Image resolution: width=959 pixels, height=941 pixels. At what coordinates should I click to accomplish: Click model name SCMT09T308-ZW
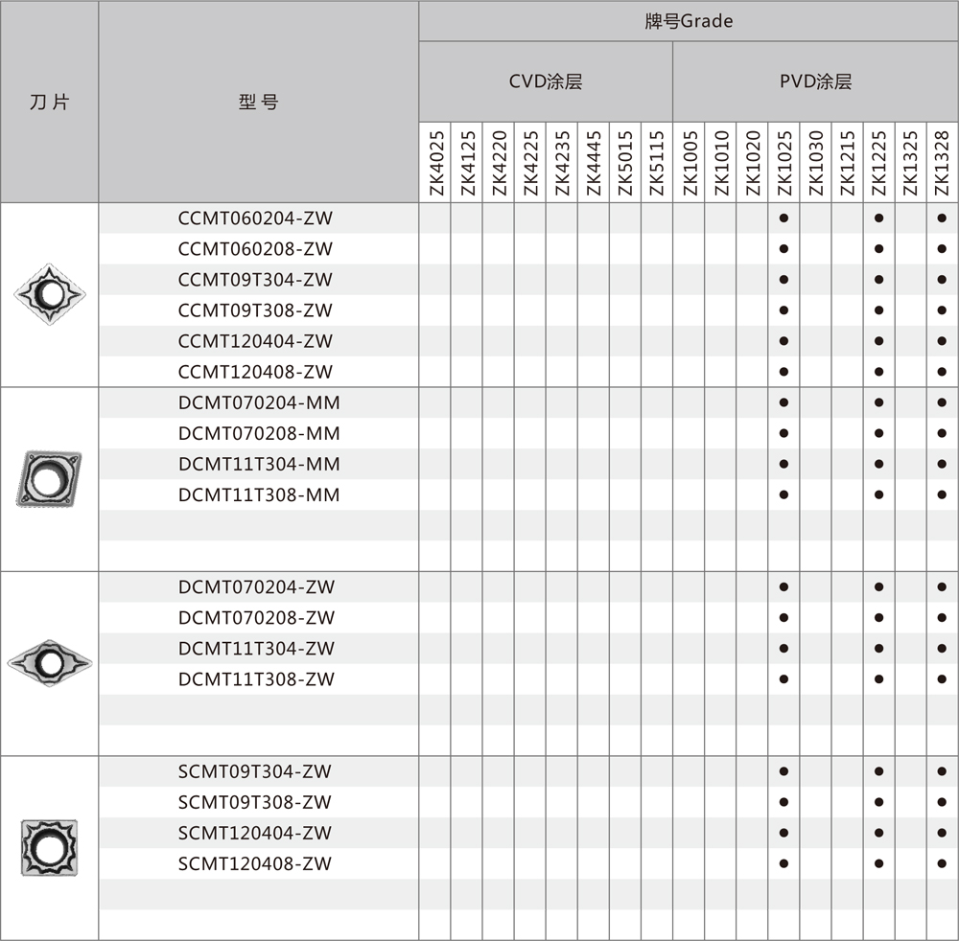255,802
